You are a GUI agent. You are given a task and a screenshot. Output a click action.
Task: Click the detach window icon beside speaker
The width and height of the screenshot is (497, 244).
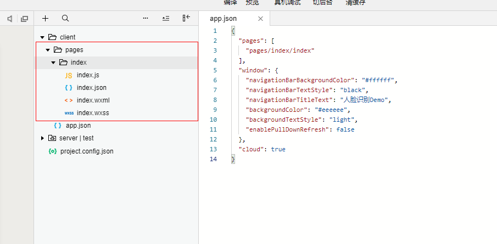[x=24, y=19]
